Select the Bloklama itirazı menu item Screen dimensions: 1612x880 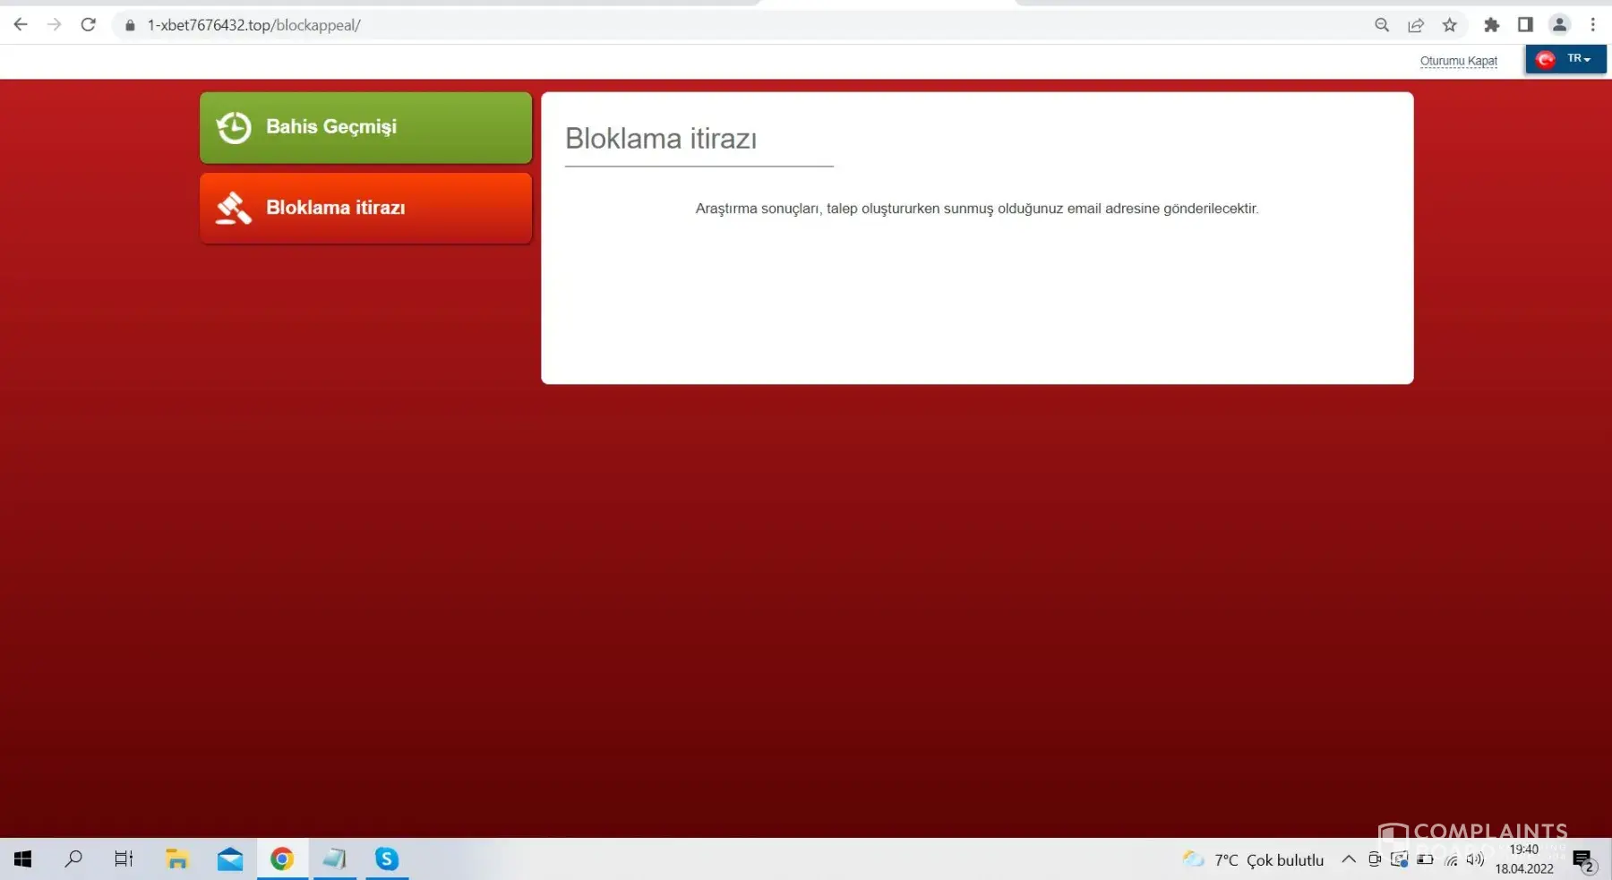[365, 208]
